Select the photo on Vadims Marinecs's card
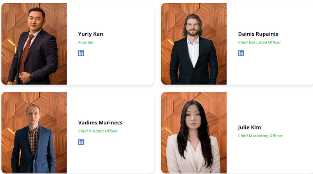Viewport: 313px width, 174px height. [34, 133]
